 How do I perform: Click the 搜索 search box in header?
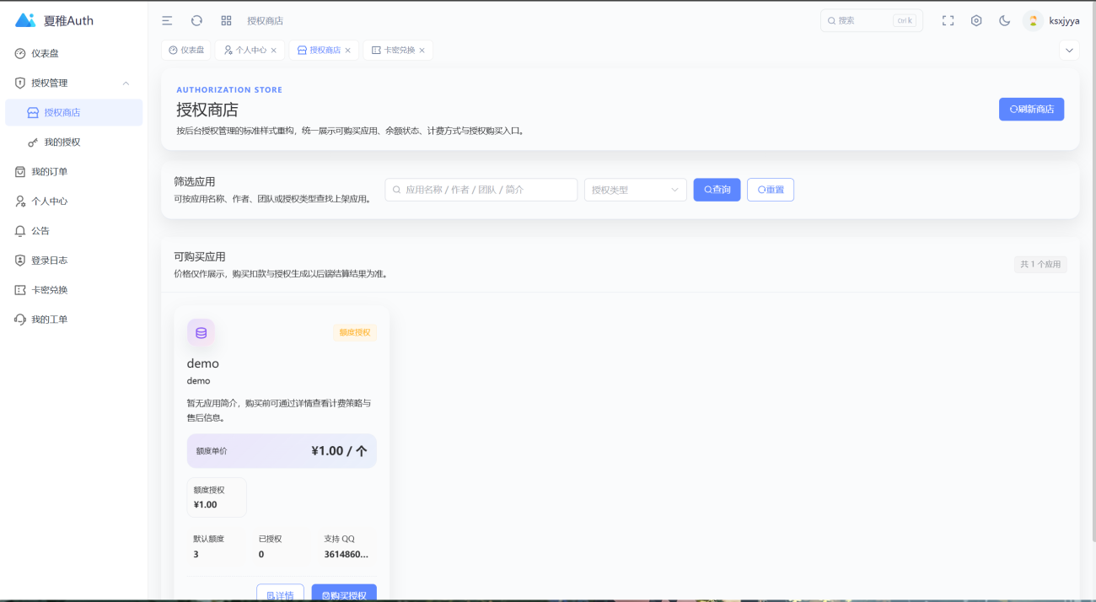coord(871,20)
